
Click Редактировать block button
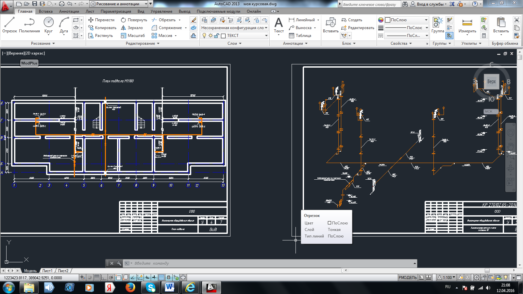[x=358, y=28]
